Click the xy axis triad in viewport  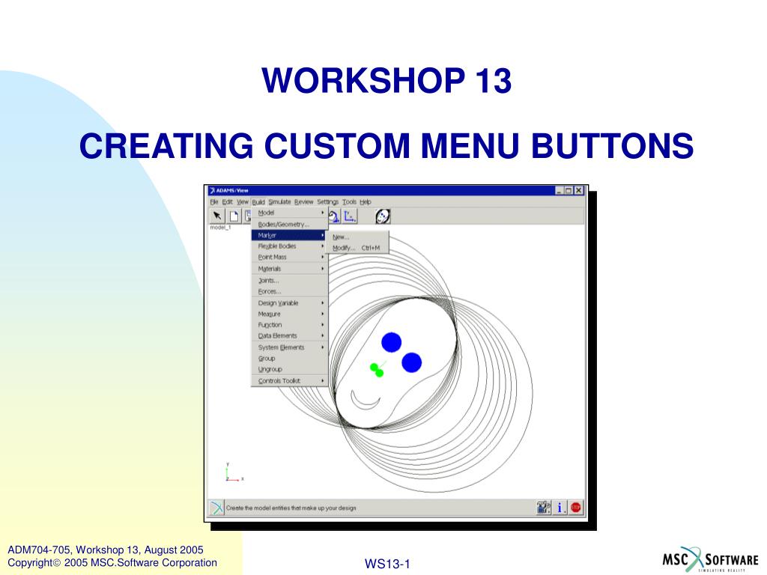pos(233,473)
